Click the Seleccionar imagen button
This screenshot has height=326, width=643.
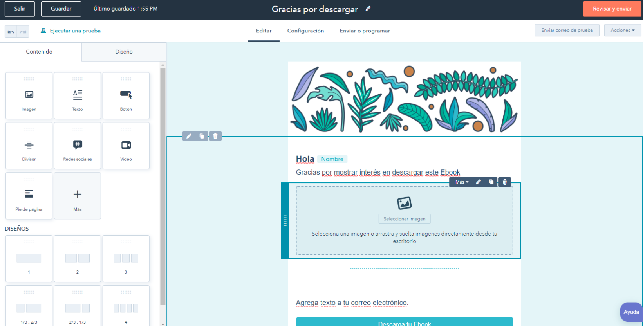pyautogui.click(x=404, y=219)
